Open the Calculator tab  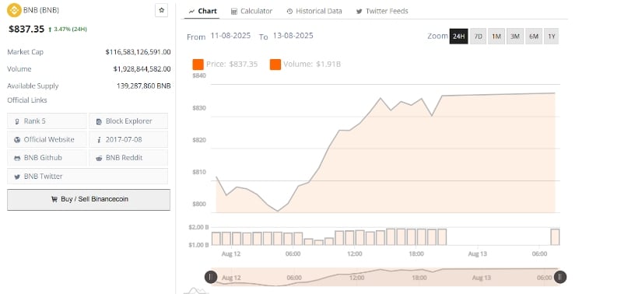[x=252, y=11]
